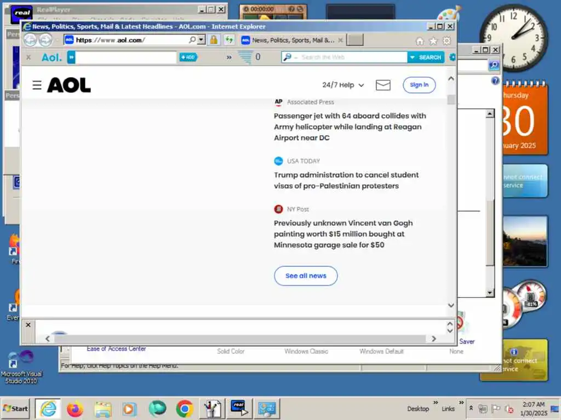561x420 pixels.
Task: Select the News, Politics, Sports, Mail tab
Action: (293, 40)
